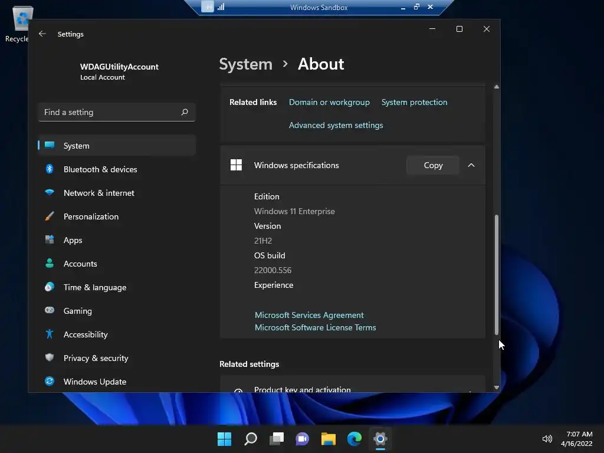The width and height of the screenshot is (604, 453).
Task: Click the signal bars icon in Sandbox title bar
Action: [x=221, y=7]
